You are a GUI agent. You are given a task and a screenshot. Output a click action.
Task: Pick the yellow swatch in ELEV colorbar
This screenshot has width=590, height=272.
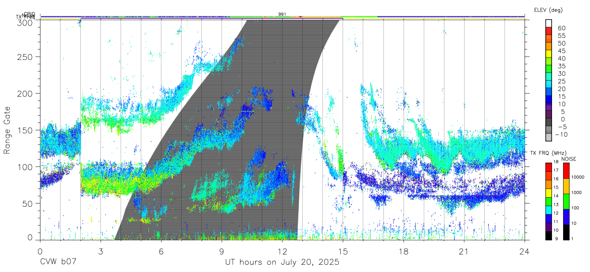549,54
